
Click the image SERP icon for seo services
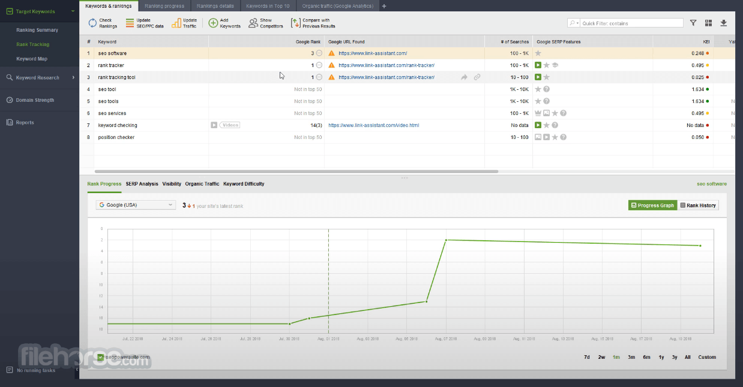[547, 113]
